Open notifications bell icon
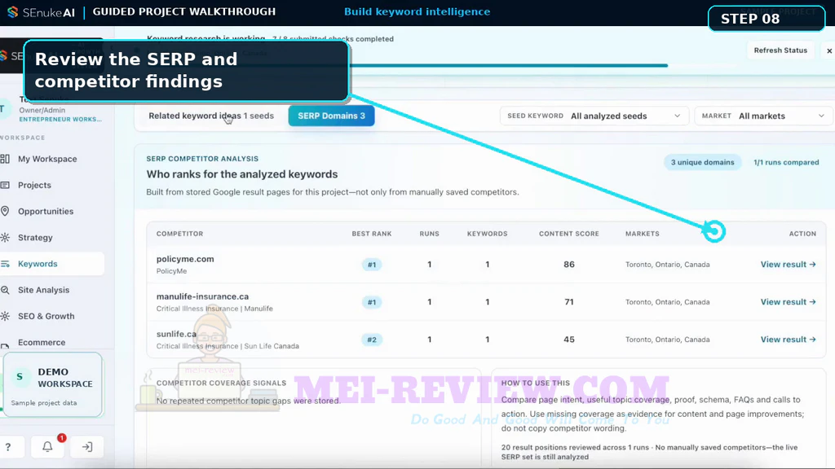 pos(47,447)
